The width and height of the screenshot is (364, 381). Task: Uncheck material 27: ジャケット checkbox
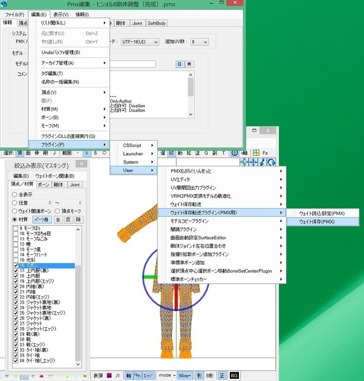click(x=16, y=324)
